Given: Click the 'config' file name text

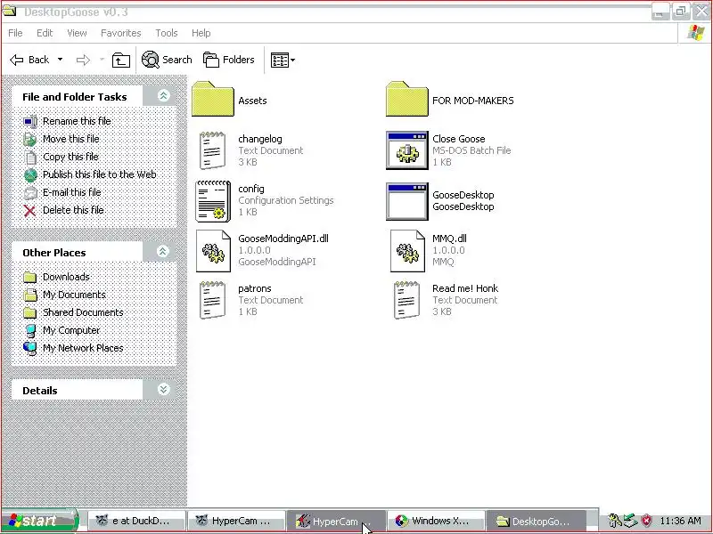Looking at the screenshot, I should click(251, 189).
